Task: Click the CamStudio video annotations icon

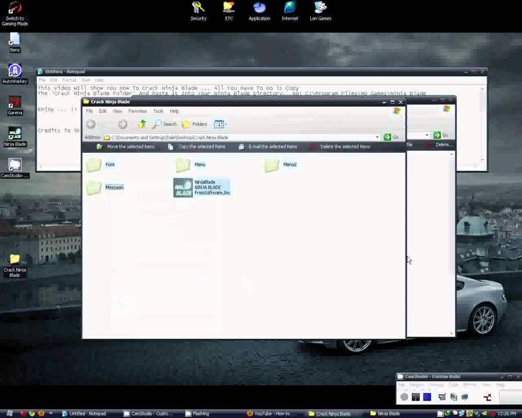Action: [454, 397]
